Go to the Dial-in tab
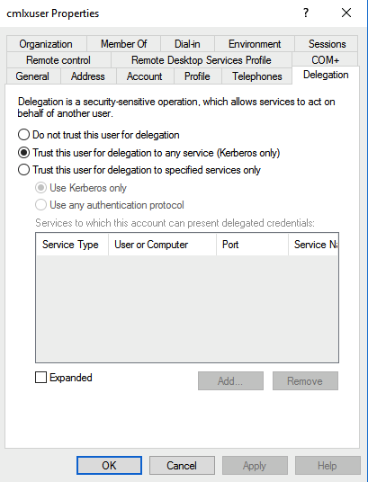This screenshot has width=368, height=482. pyautogui.click(x=187, y=44)
